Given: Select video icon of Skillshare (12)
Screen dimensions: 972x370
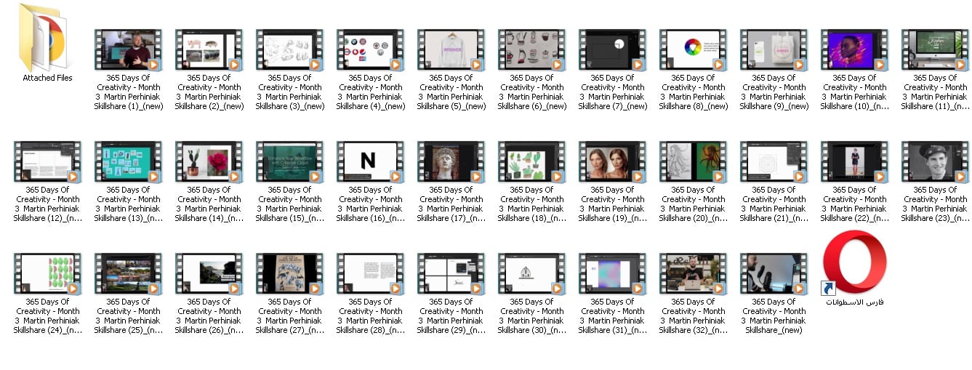Looking at the screenshot, I should pyautogui.click(x=48, y=162).
